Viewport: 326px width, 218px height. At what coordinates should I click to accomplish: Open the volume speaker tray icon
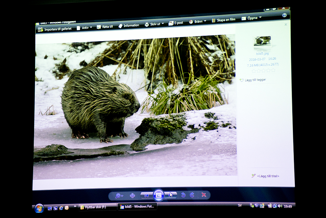280,206
